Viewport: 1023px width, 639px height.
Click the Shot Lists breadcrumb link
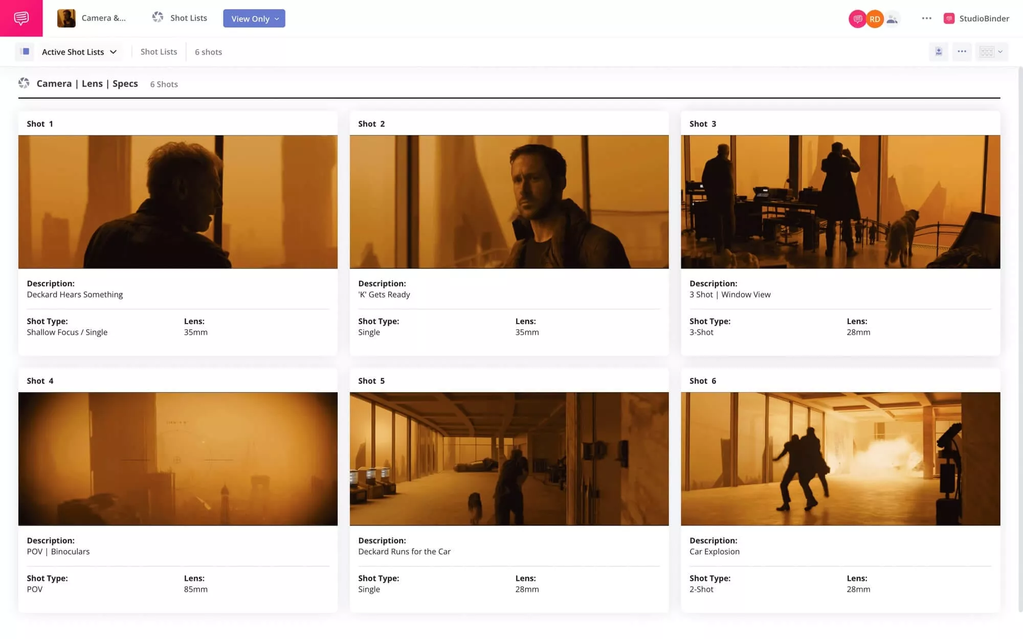pyautogui.click(x=159, y=52)
